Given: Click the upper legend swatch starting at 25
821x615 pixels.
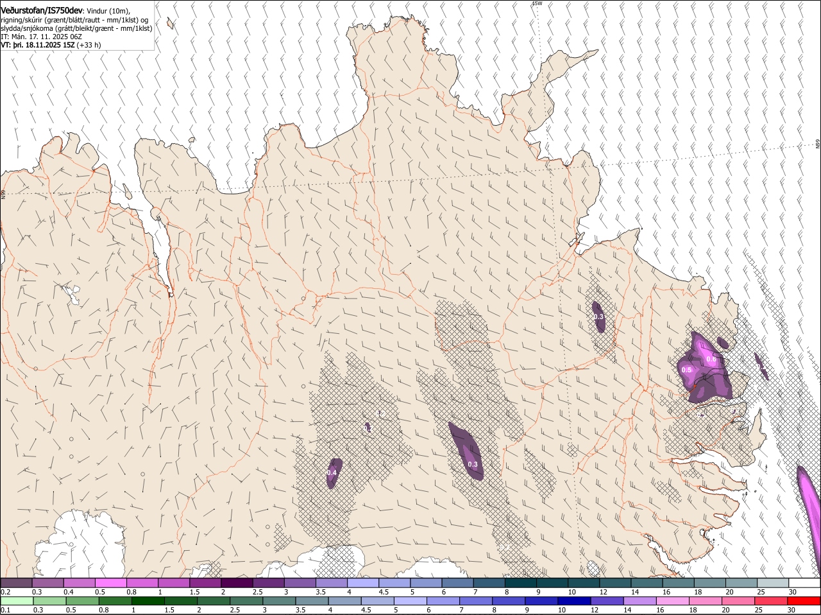Looking at the screenshot, I should [774, 582].
